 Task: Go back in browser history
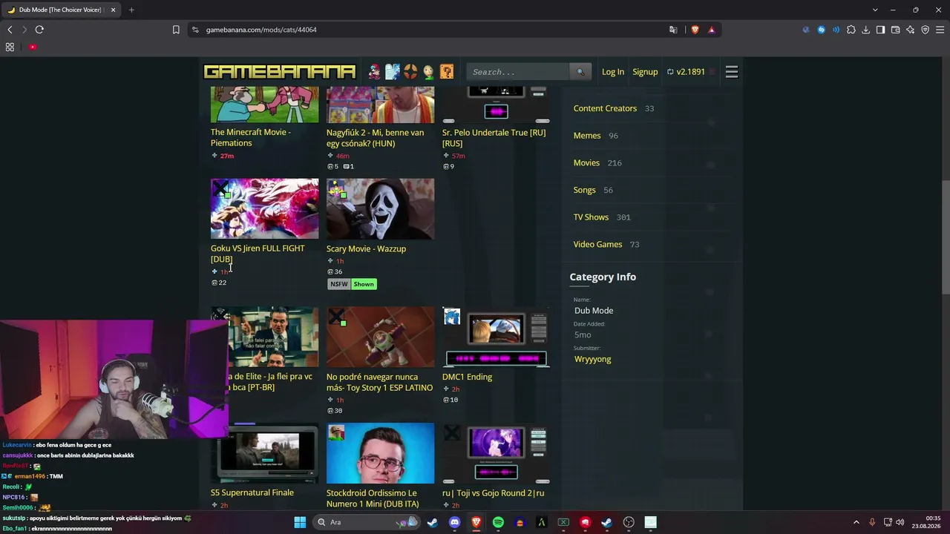tap(10, 30)
